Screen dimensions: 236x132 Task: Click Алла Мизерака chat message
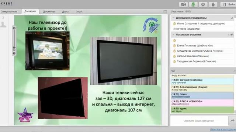tap(202, 88)
